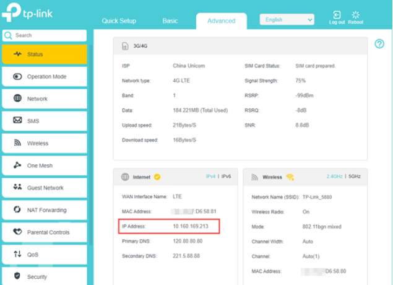The image size is (393, 285).
Task: Select the Advanced tab
Action: point(222,21)
